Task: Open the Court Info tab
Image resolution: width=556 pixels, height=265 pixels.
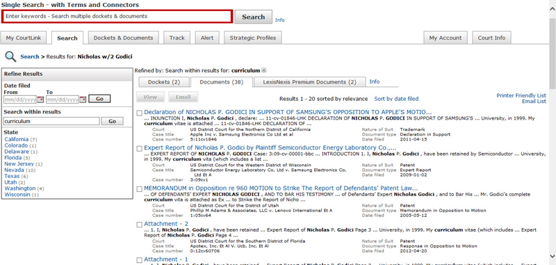Action: coord(491,38)
